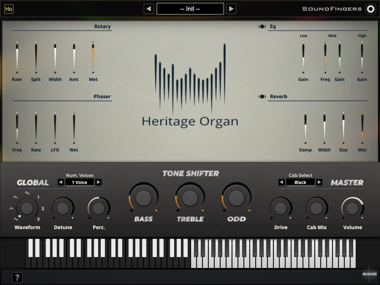The width and height of the screenshot is (380, 285).
Task: Select the previous preset with left arrow
Action: pos(149,9)
